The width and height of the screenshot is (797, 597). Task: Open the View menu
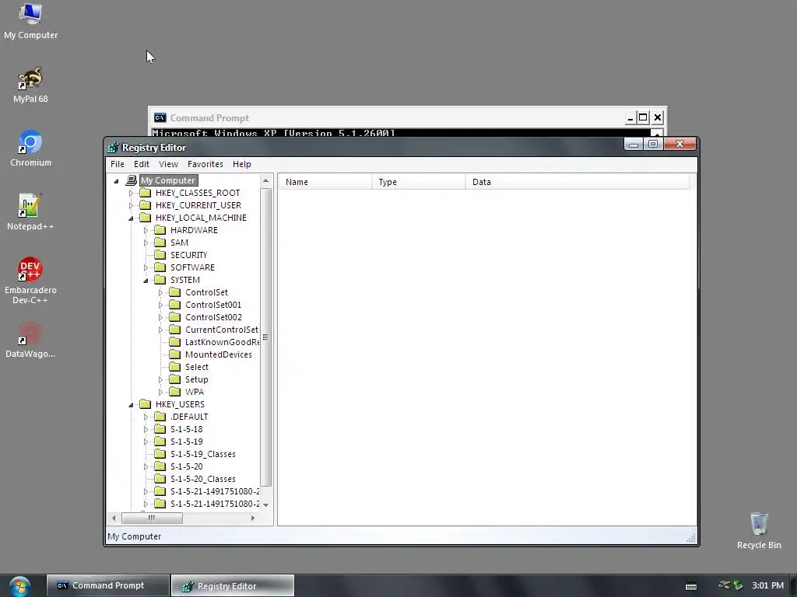coord(168,164)
